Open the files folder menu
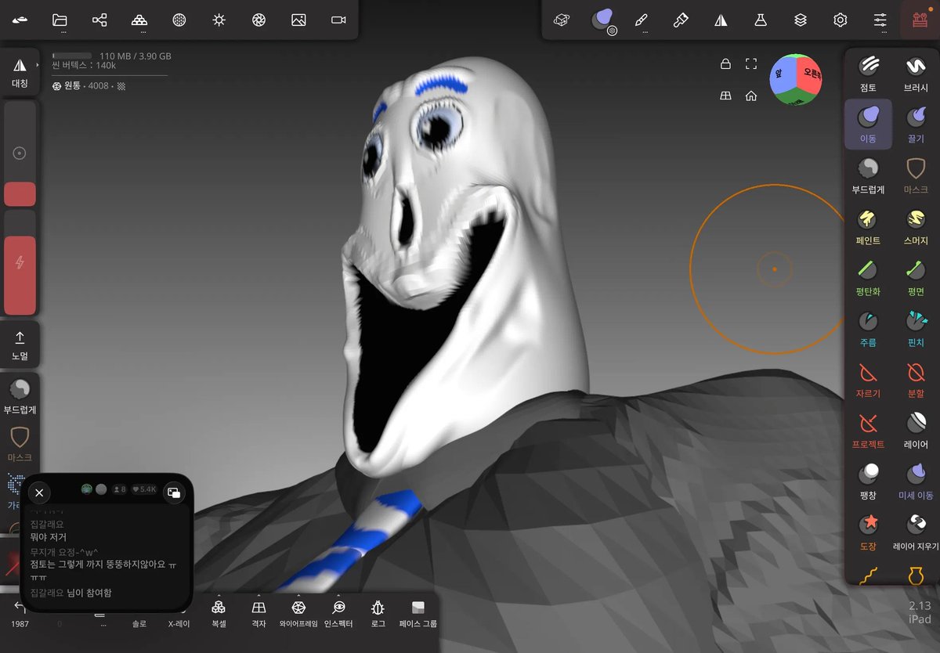 [x=60, y=20]
